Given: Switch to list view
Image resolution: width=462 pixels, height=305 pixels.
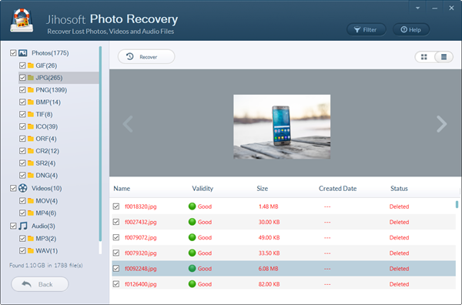Looking at the screenshot, I should (444, 57).
